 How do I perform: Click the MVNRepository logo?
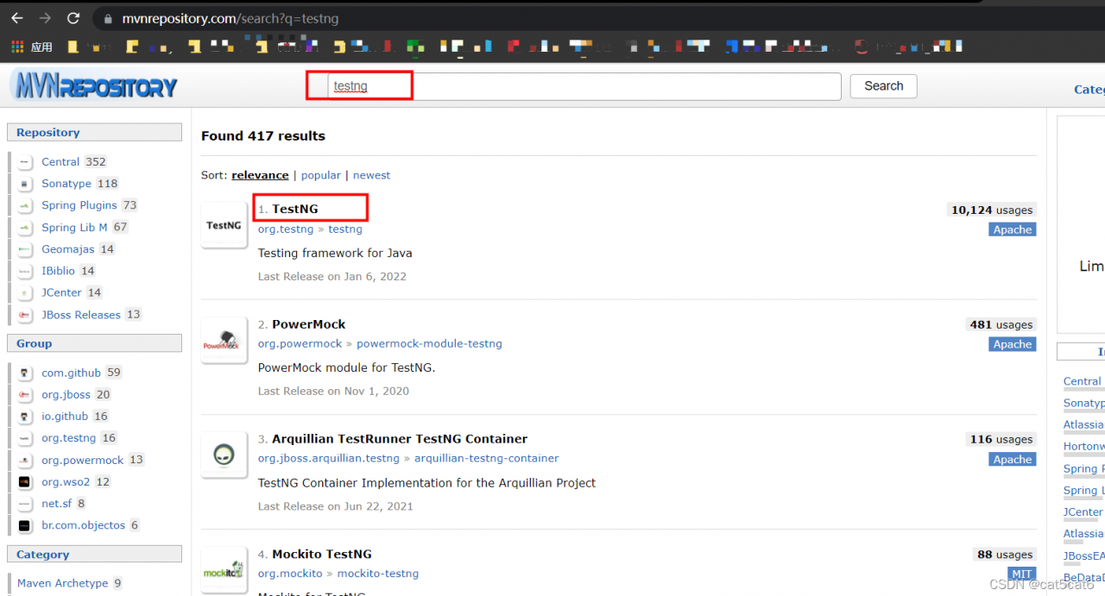[94, 86]
